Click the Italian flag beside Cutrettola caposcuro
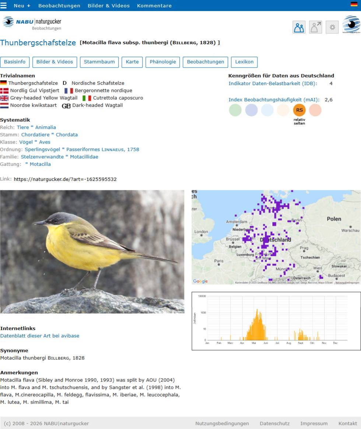Screen dimensions: 361x429 click(87, 98)
